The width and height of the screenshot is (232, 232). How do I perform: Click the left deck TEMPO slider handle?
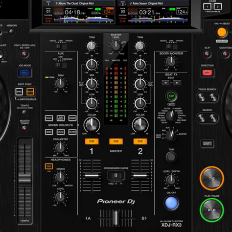coord(24,180)
